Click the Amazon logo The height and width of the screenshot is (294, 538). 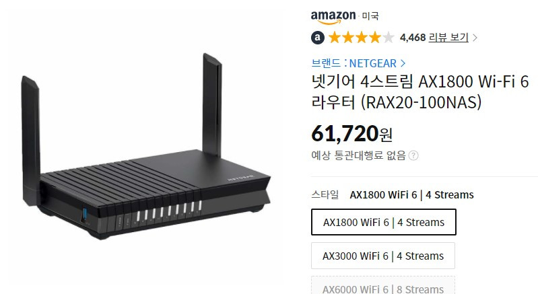(x=333, y=17)
